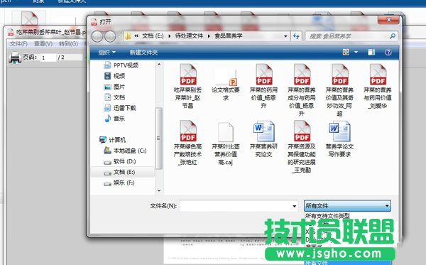
Task: Click 待处理文件 in the address breadcrumb
Action: 189,36
